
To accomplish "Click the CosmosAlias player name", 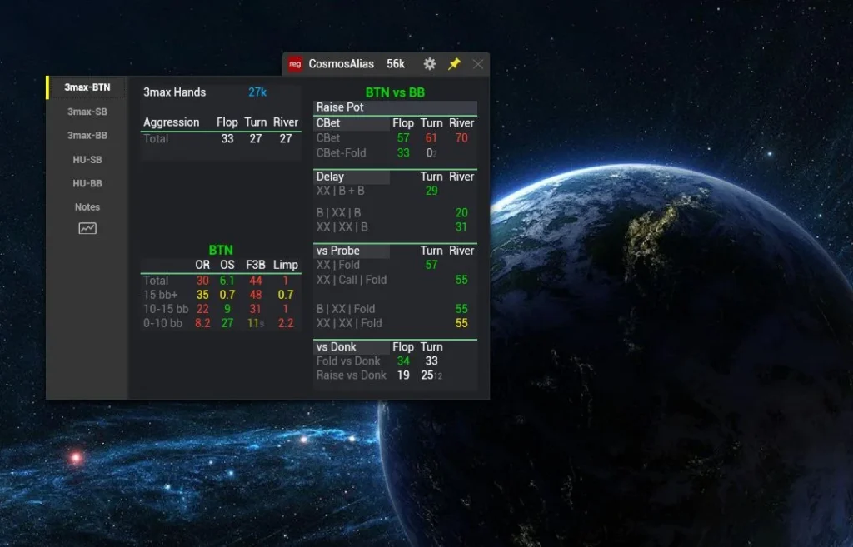I will 341,64.
